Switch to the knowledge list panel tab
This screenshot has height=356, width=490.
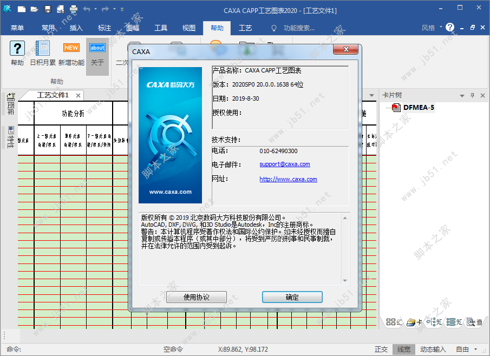coord(454,322)
